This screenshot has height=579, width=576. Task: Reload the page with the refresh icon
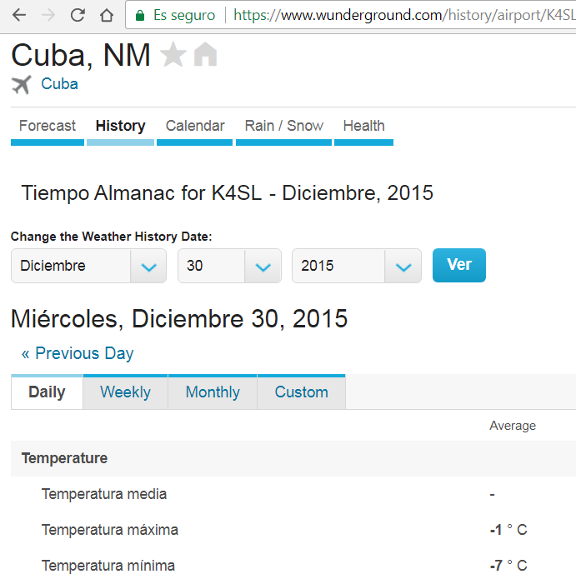point(78,15)
